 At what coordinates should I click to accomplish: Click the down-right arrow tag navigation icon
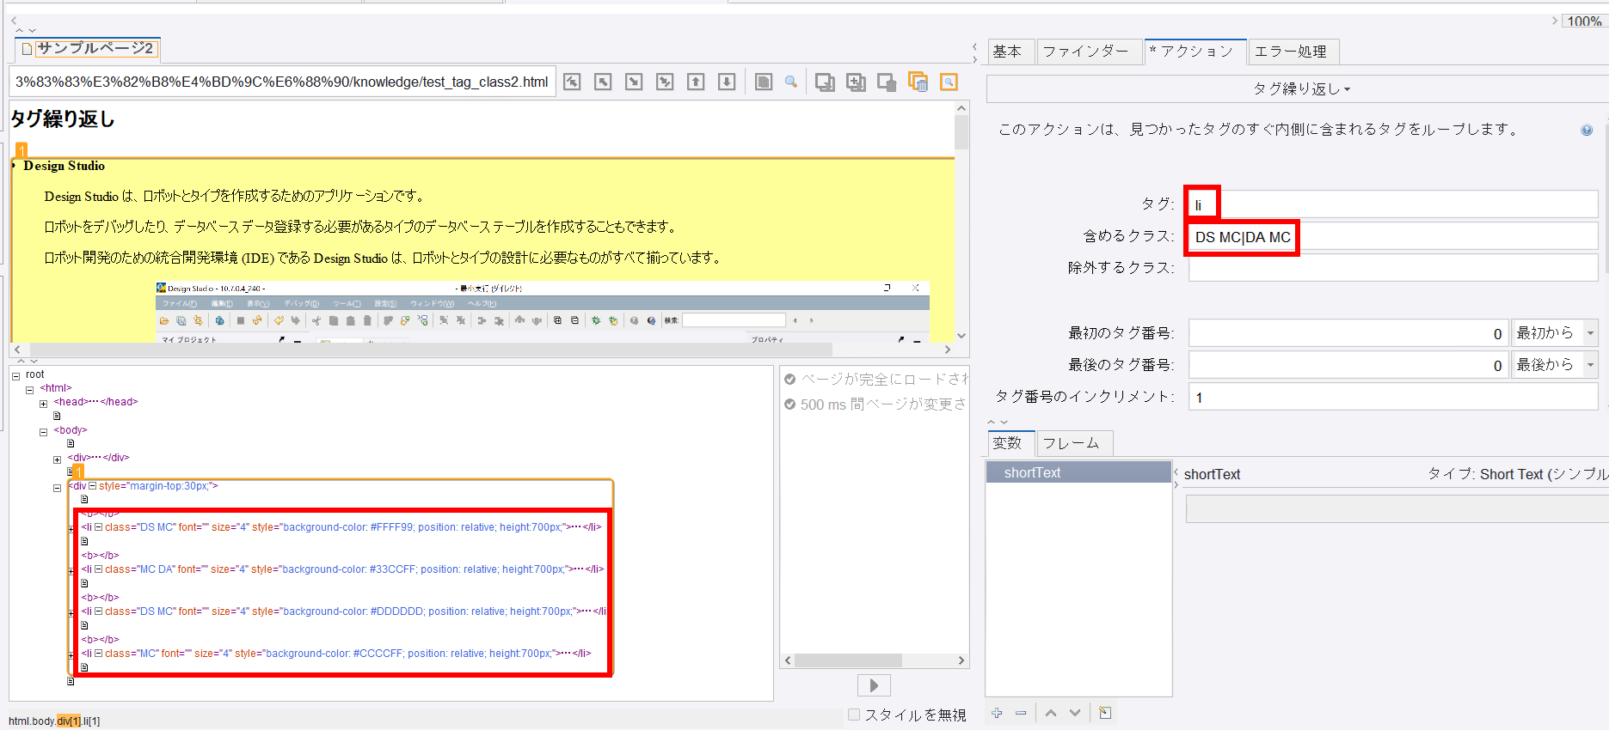click(634, 82)
